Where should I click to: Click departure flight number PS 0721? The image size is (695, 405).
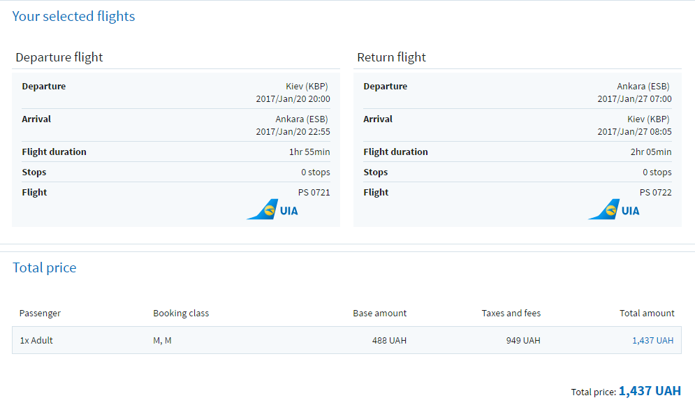[314, 192]
